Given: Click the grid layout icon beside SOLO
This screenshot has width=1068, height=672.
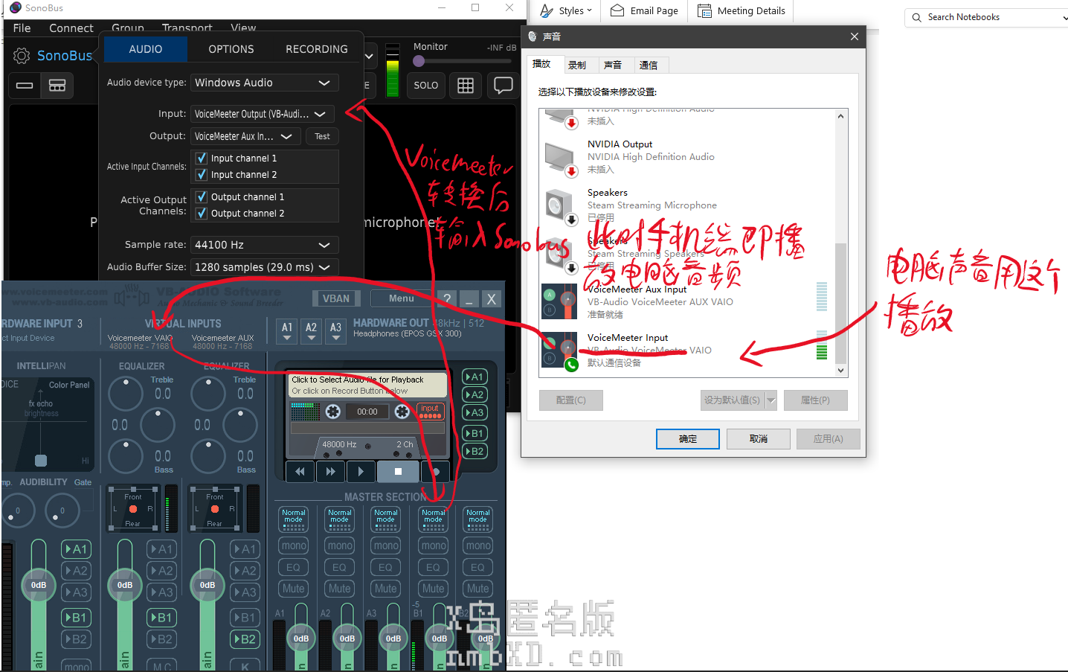Looking at the screenshot, I should click(x=466, y=85).
